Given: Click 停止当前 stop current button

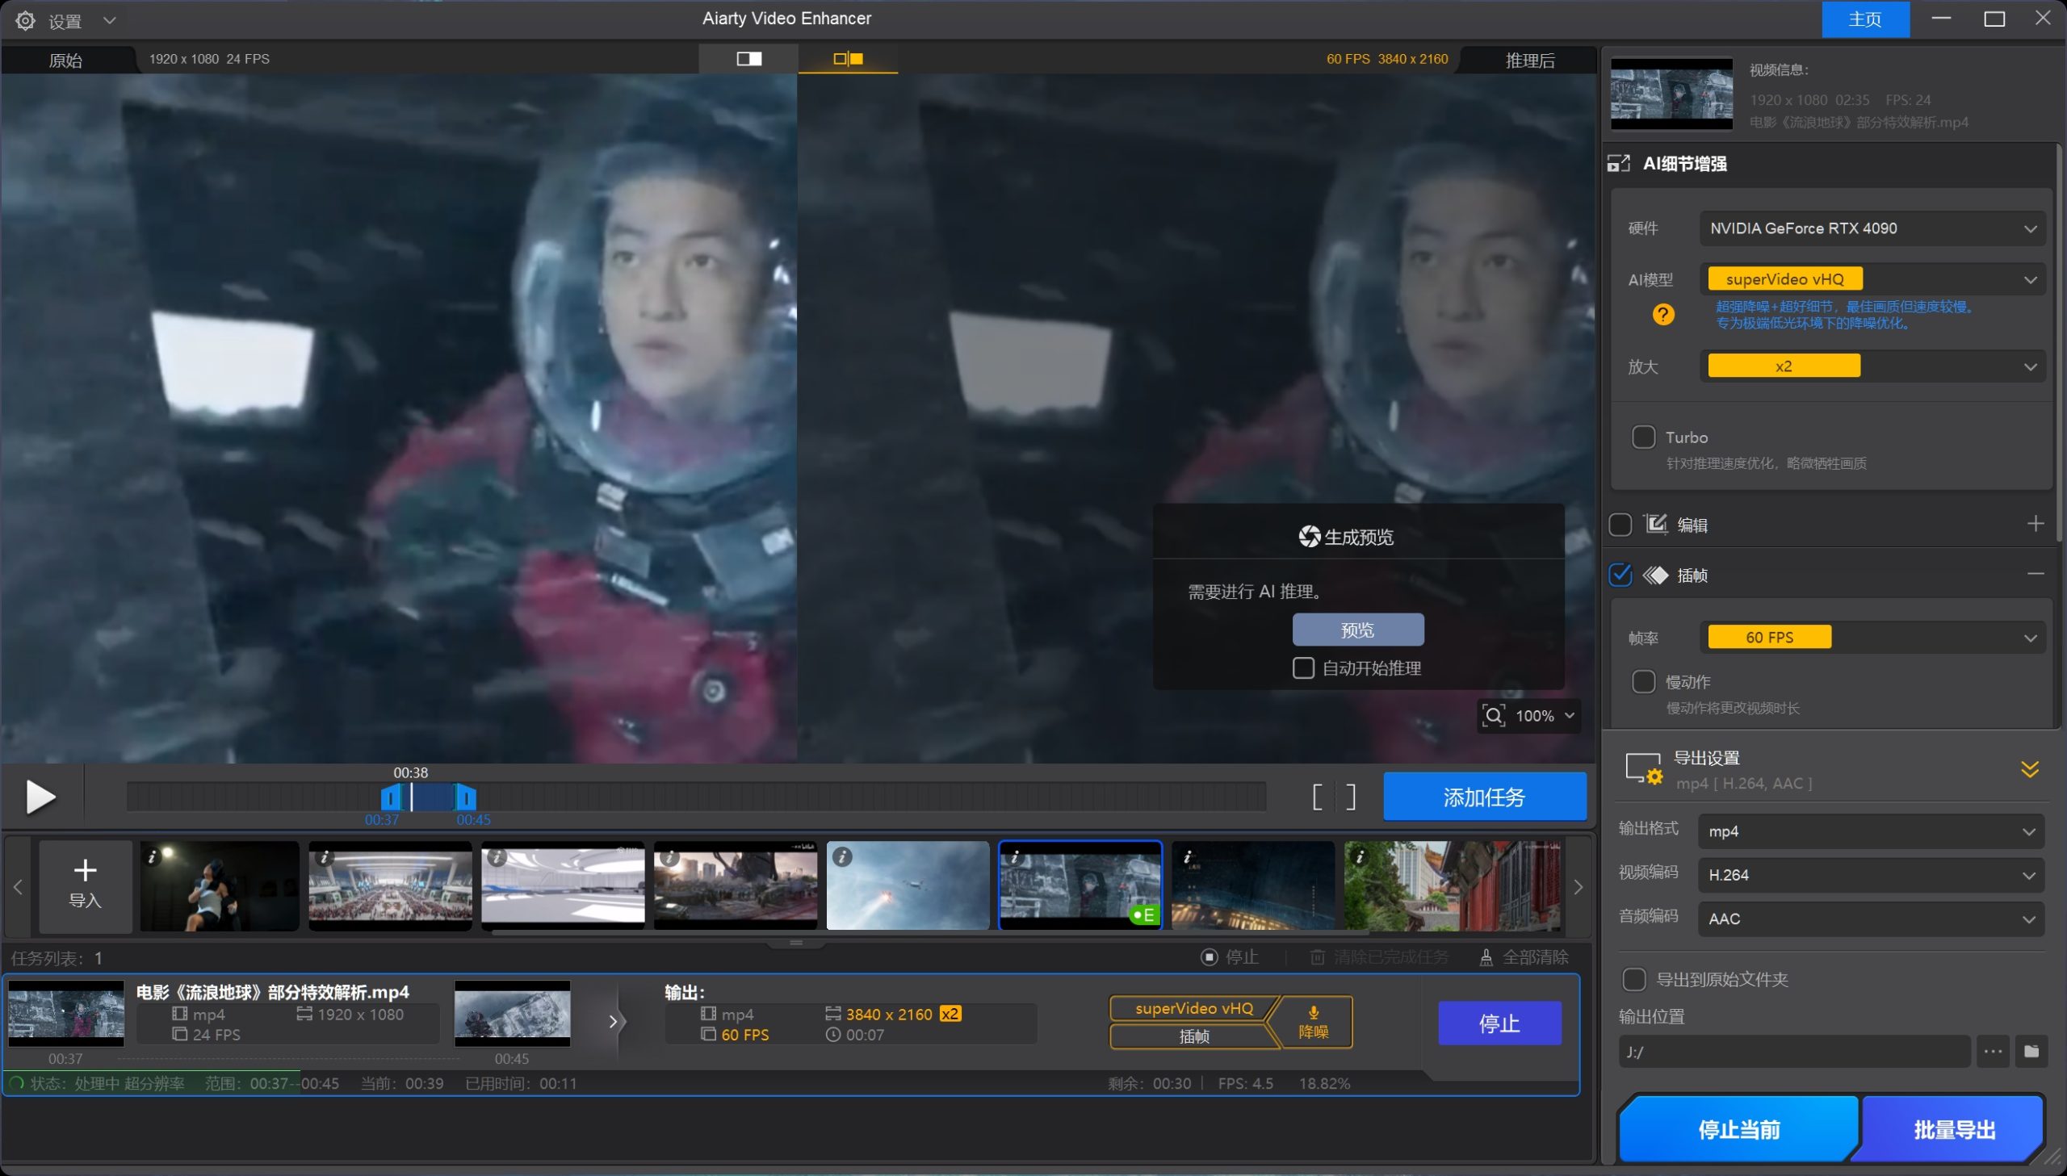Looking at the screenshot, I should point(1738,1129).
